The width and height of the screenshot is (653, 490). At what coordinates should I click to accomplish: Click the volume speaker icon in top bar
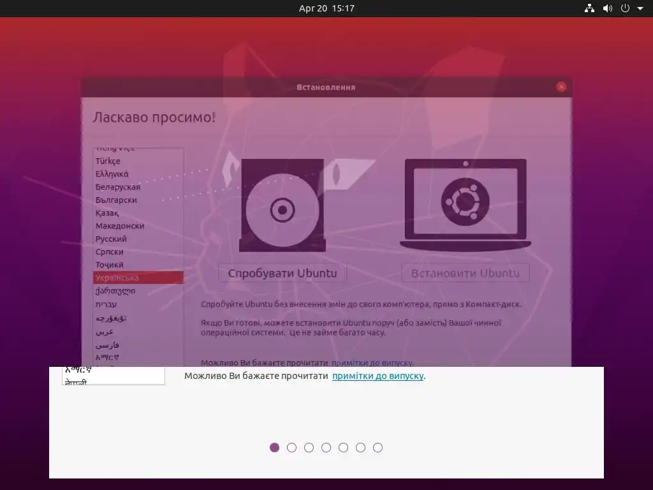point(608,8)
